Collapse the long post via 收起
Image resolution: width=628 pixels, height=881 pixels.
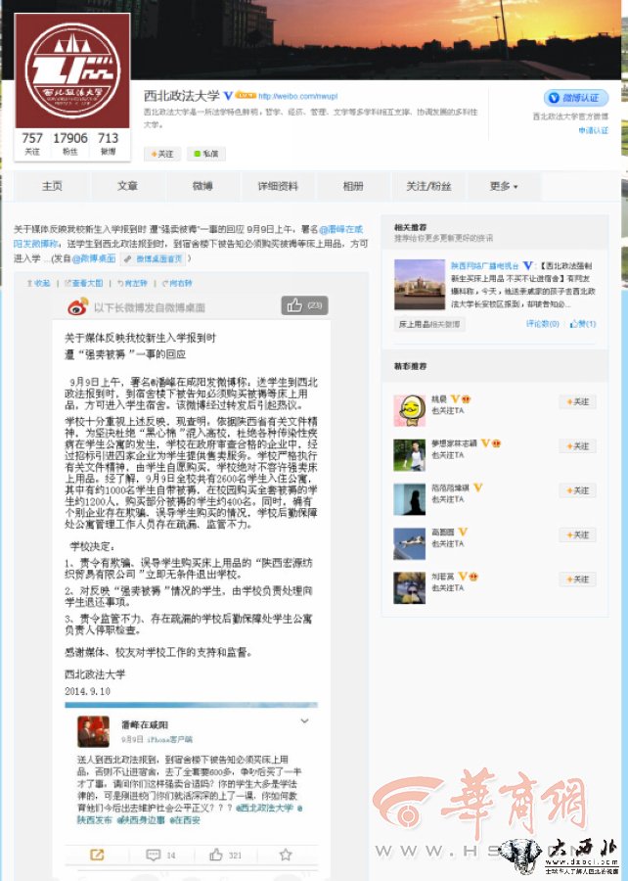click(x=37, y=283)
